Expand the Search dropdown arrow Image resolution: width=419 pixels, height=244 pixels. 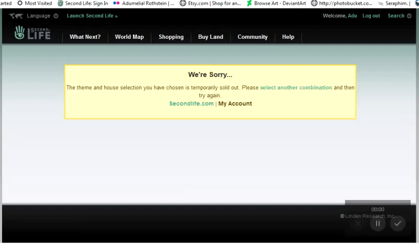click(x=409, y=16)
